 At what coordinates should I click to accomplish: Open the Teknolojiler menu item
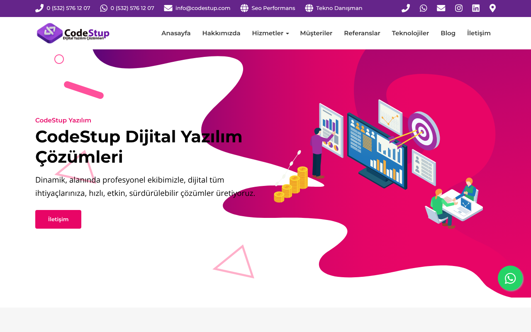coord(410,33)
